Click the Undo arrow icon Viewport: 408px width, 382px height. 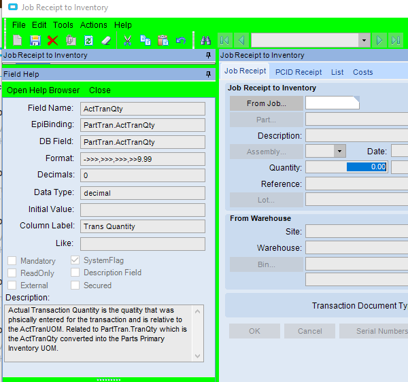[180, 41]
